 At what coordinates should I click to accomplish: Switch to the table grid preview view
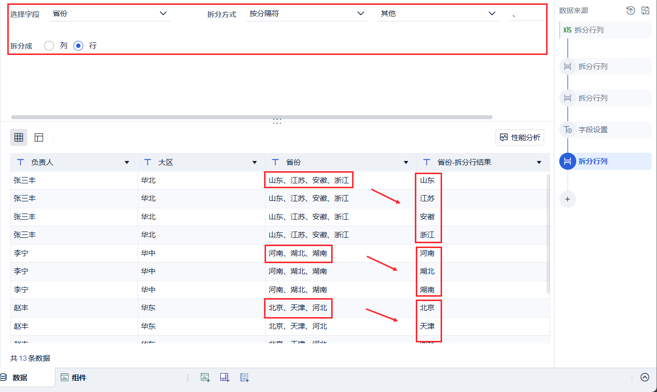click(x=19, y=138)
